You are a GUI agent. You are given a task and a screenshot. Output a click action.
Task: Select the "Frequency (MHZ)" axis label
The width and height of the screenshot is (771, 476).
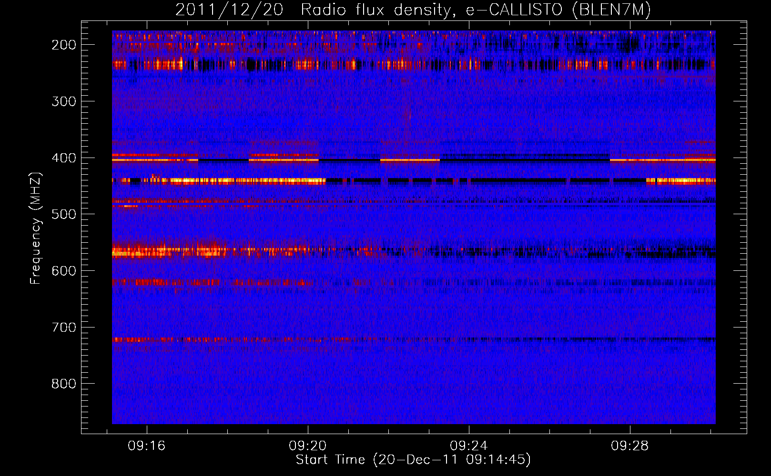point(36,228)
